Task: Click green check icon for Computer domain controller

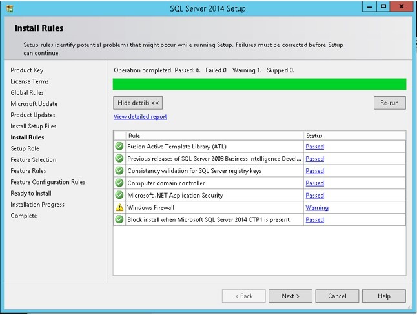Action: 119,183
